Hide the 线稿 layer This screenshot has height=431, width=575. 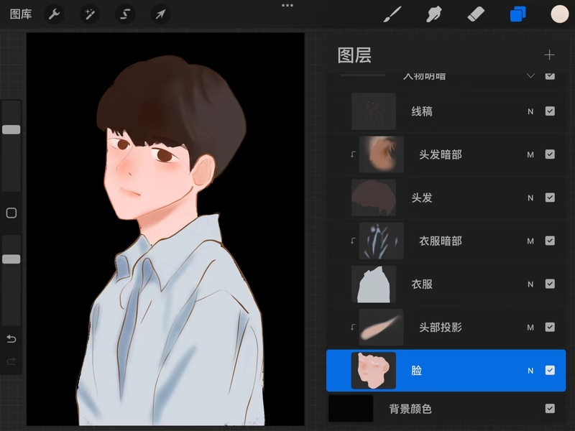click(x=550, y=111)
